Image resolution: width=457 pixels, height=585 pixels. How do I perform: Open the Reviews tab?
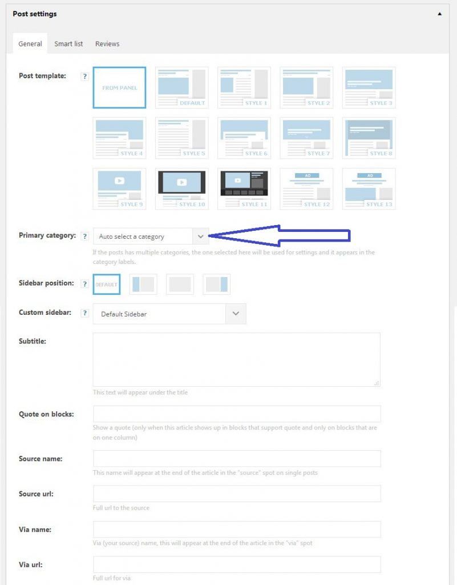[107, 44]
